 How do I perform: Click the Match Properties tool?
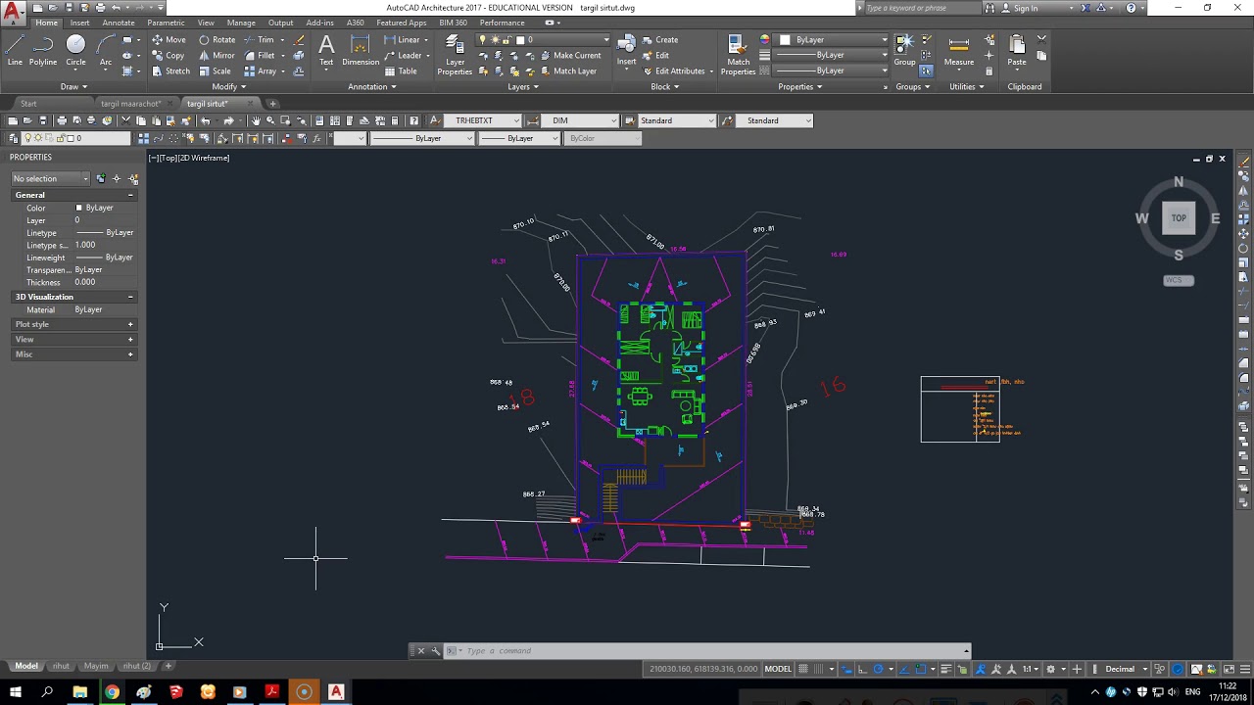point(738,55)
